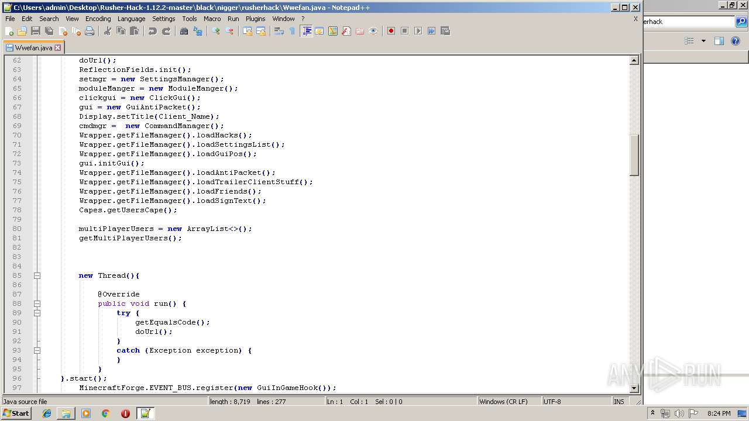Screen dimensions: 749x421
Task: Click the Redo toolbar arrow
Action: [x=166, y=31]
